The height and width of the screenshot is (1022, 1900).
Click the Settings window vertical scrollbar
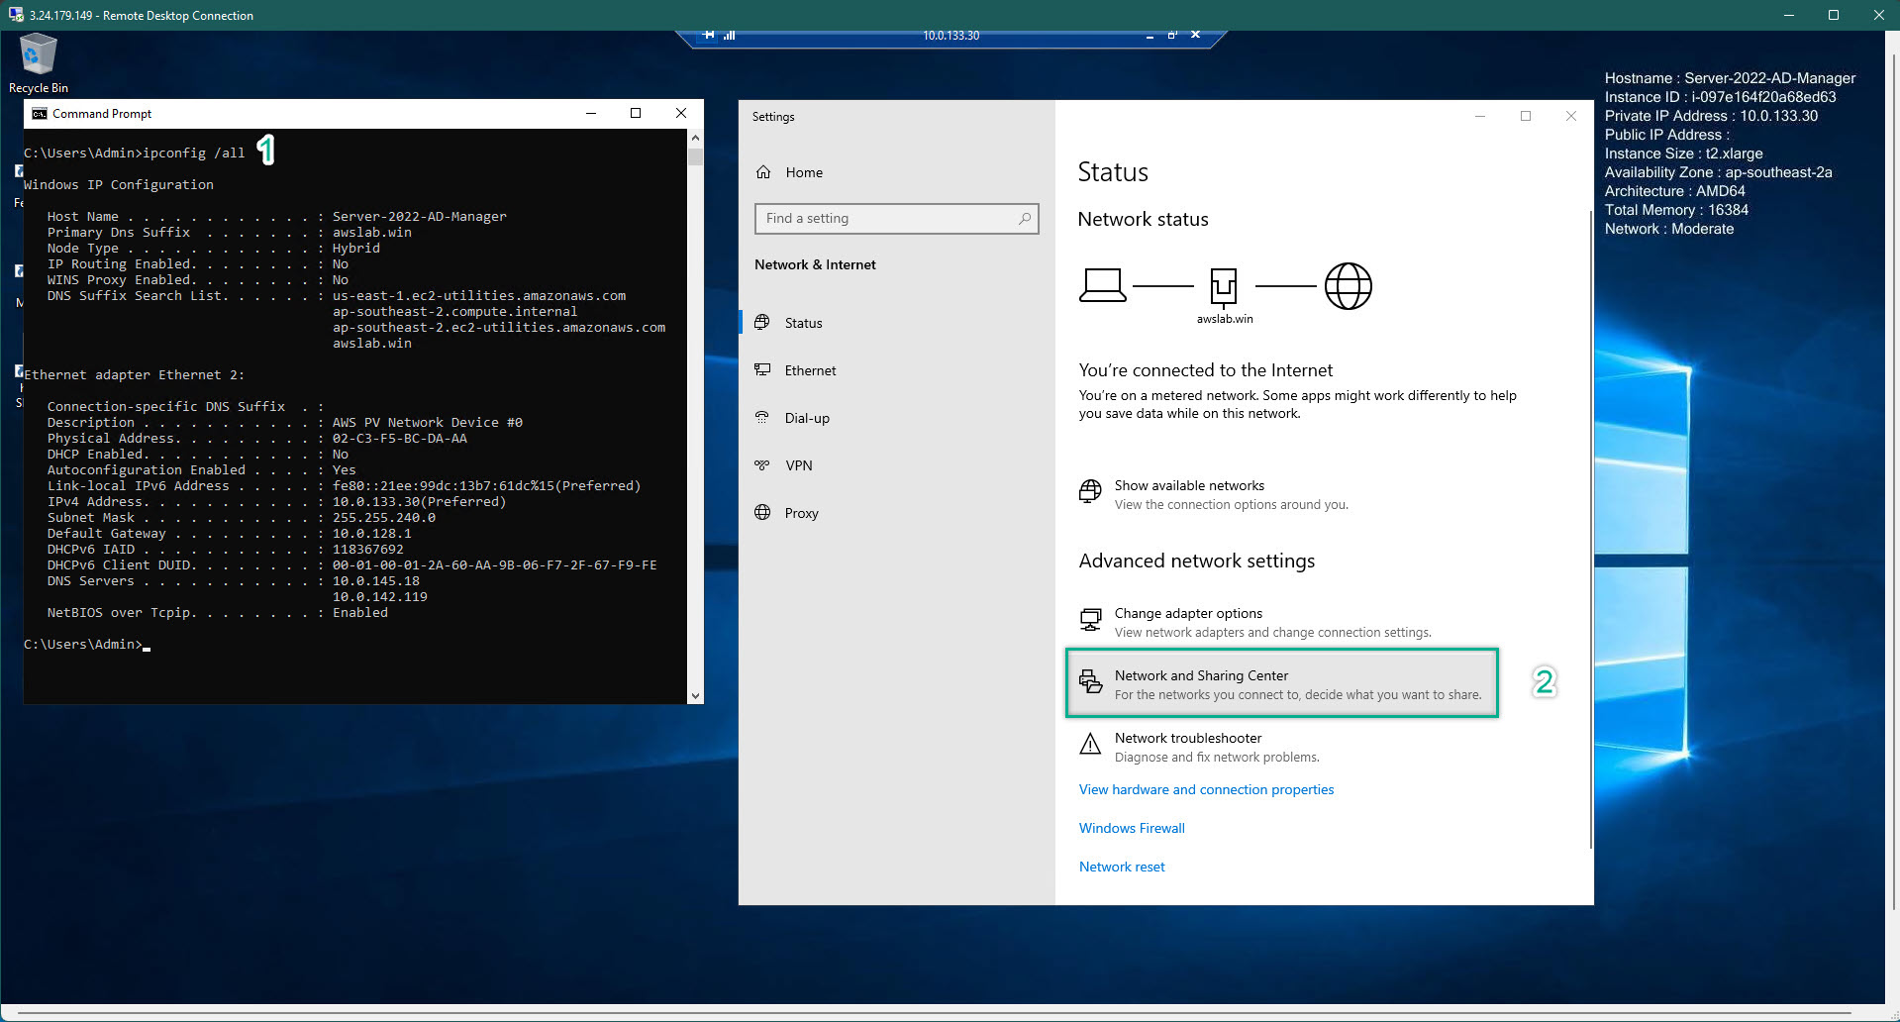click(x=1590, y=529)
